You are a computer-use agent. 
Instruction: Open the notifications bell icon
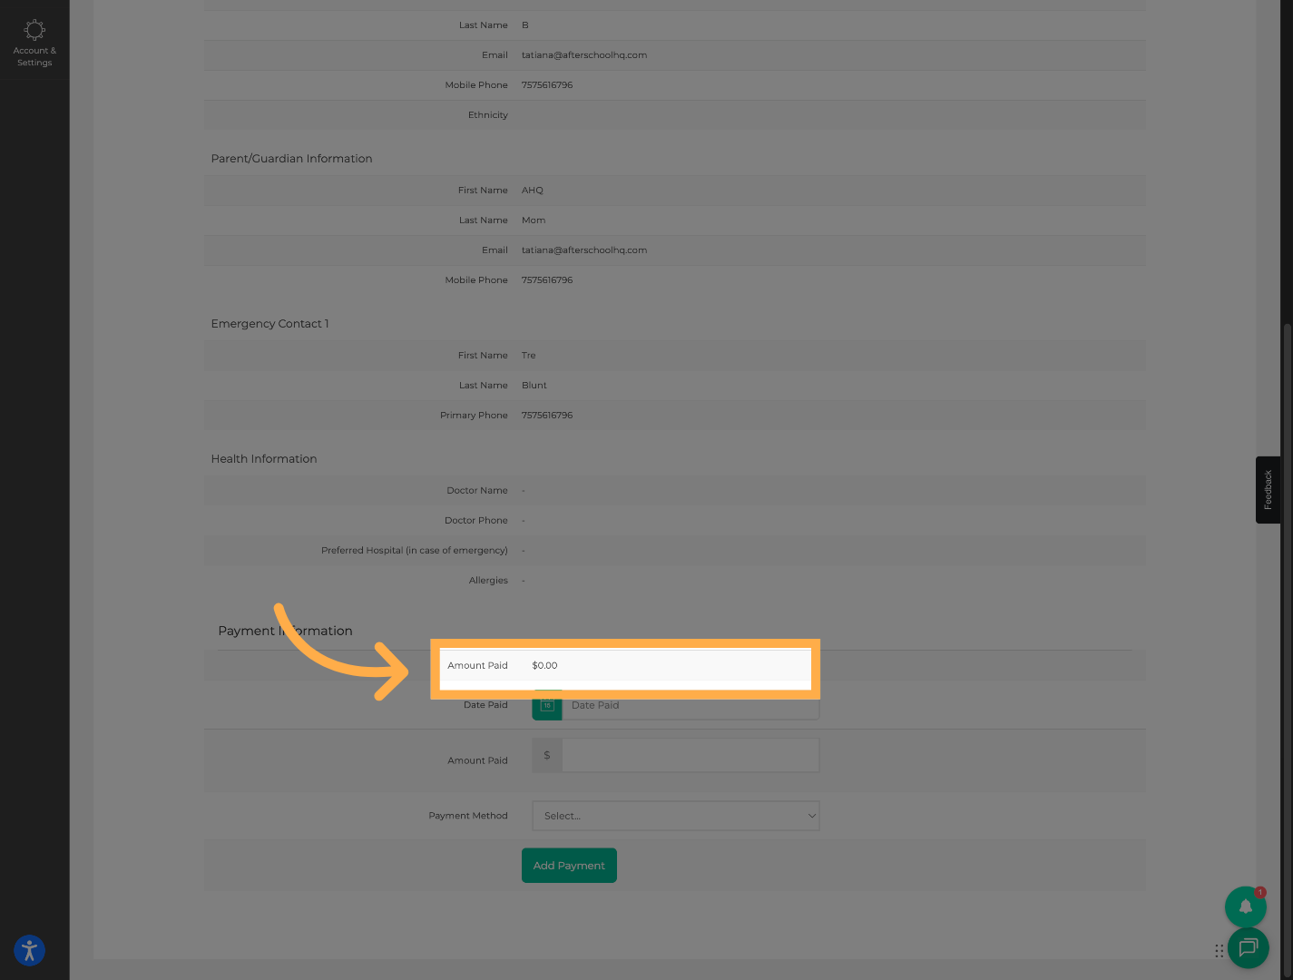1245,906
